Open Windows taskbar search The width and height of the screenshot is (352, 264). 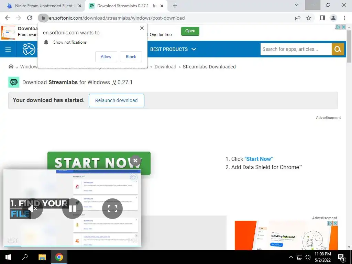(25, 257)
